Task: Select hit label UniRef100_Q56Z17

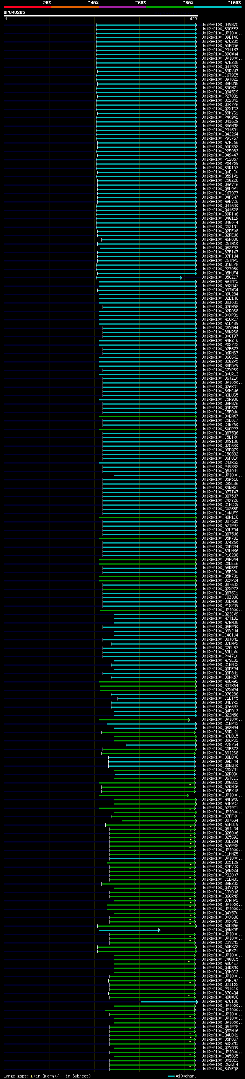Action: (x=220, y=277)
